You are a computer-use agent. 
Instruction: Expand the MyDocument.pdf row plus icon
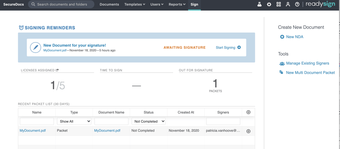(x=249, y=131)
